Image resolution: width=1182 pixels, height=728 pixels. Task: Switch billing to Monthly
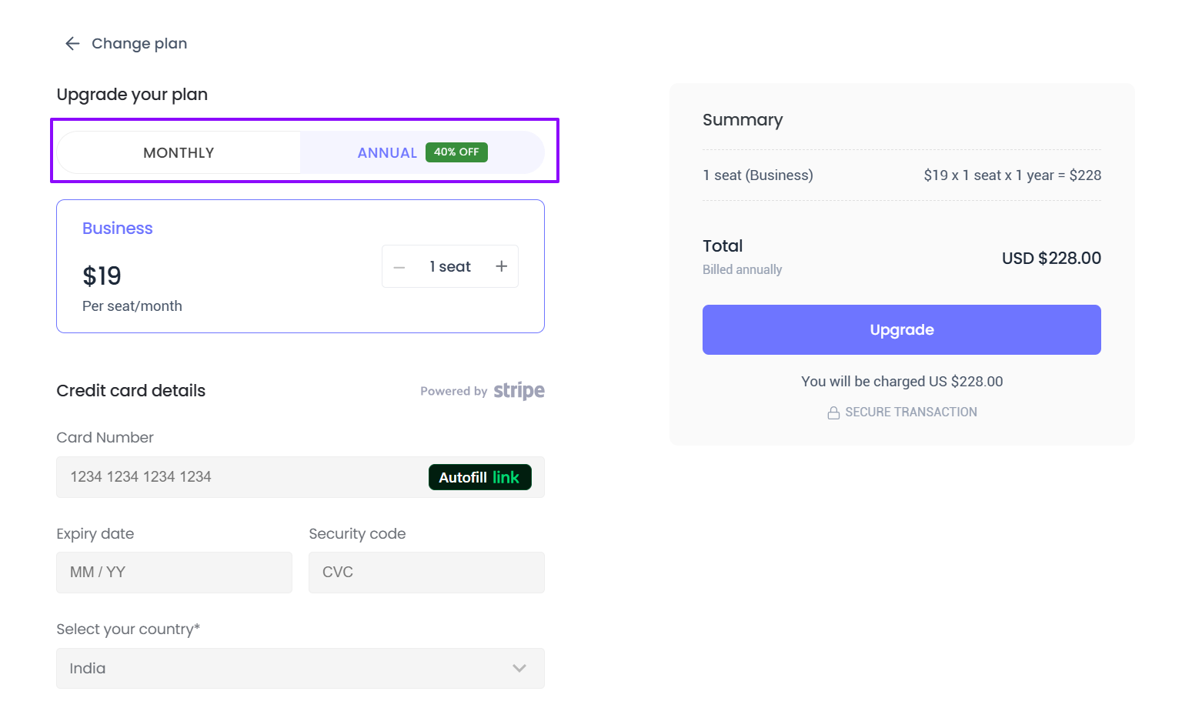pyautogui.click(x=179, y=152)
